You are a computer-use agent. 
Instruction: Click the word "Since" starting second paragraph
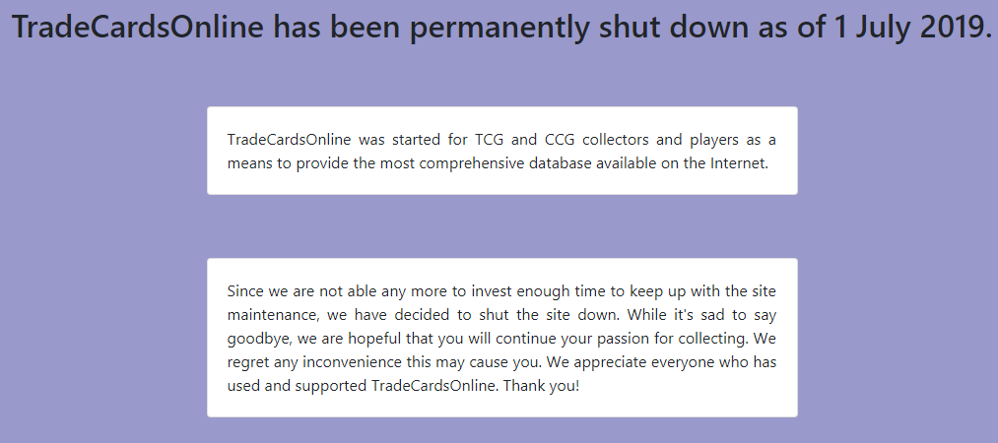(x=245, y=290)
